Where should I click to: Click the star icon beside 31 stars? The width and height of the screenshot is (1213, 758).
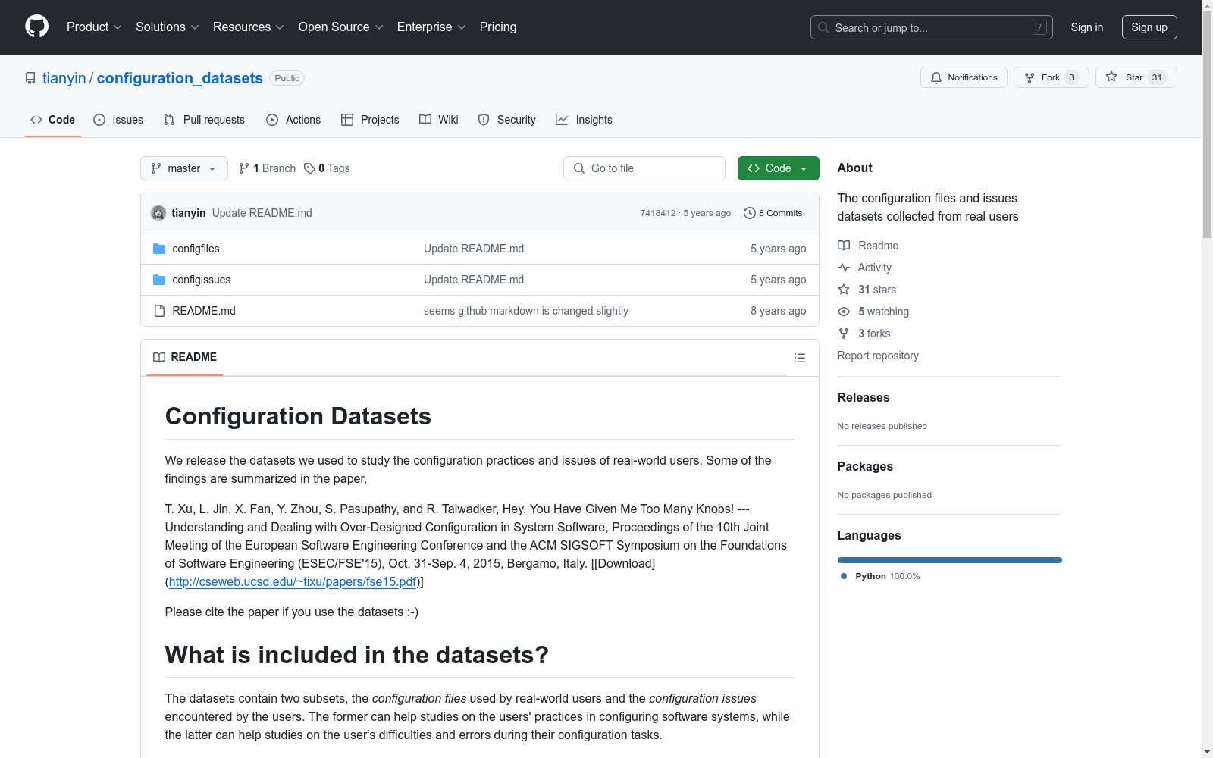844,290
